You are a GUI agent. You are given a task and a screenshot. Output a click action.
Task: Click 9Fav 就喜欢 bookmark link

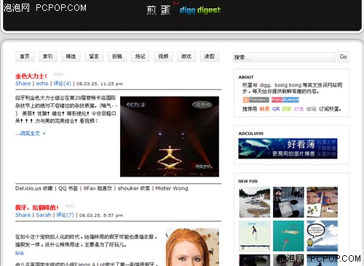(98, 188)
